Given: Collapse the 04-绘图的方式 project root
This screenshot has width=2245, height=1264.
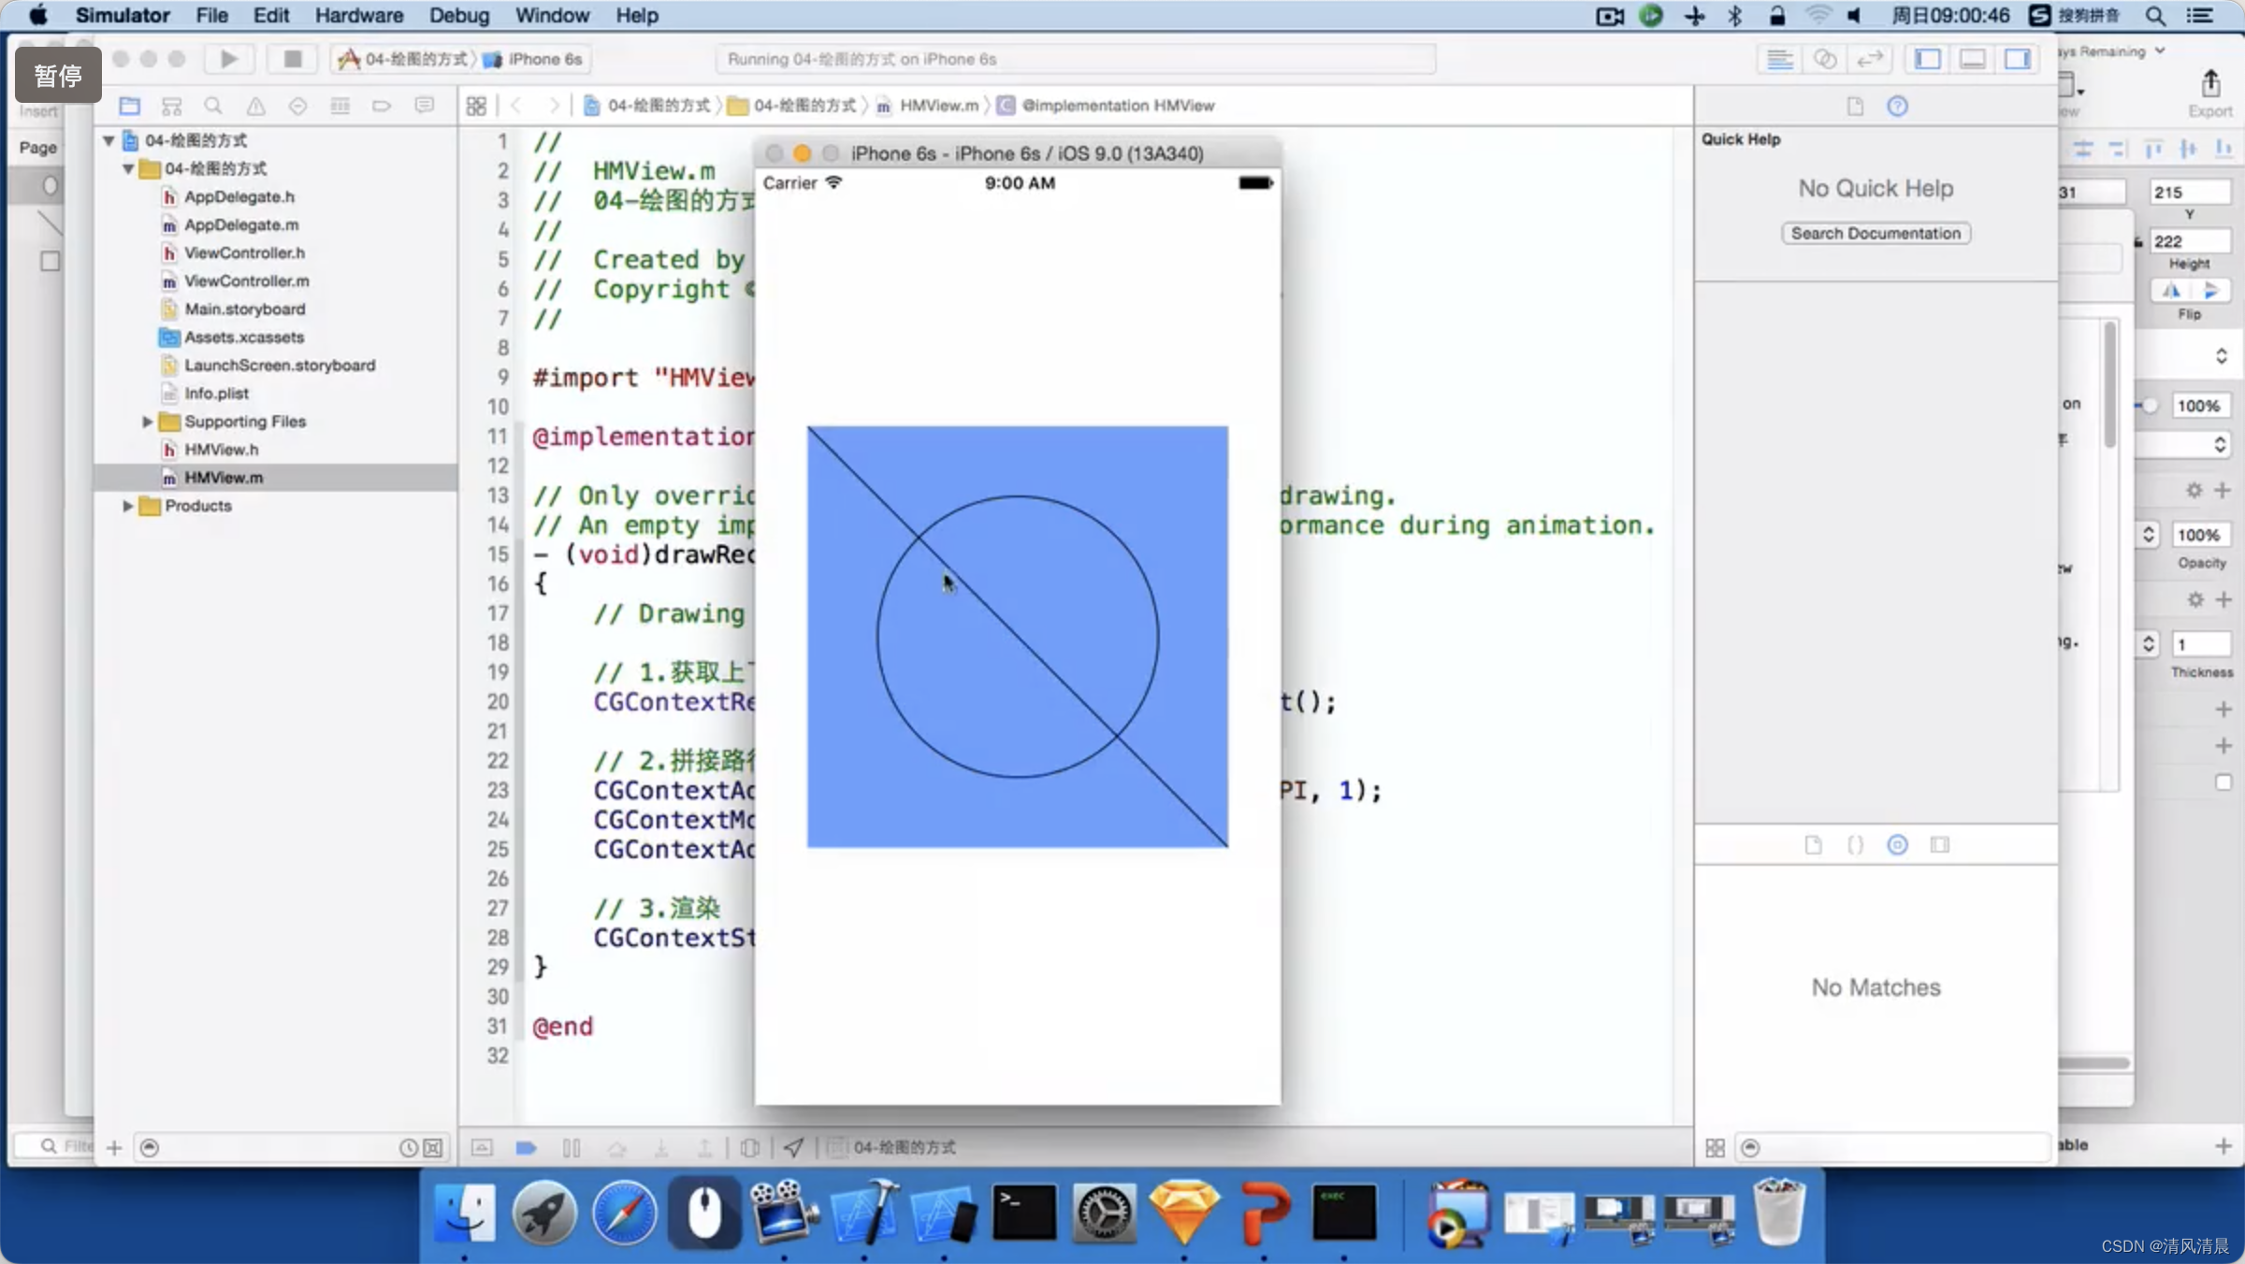Looking at the screenshot, I should [109, 140].
